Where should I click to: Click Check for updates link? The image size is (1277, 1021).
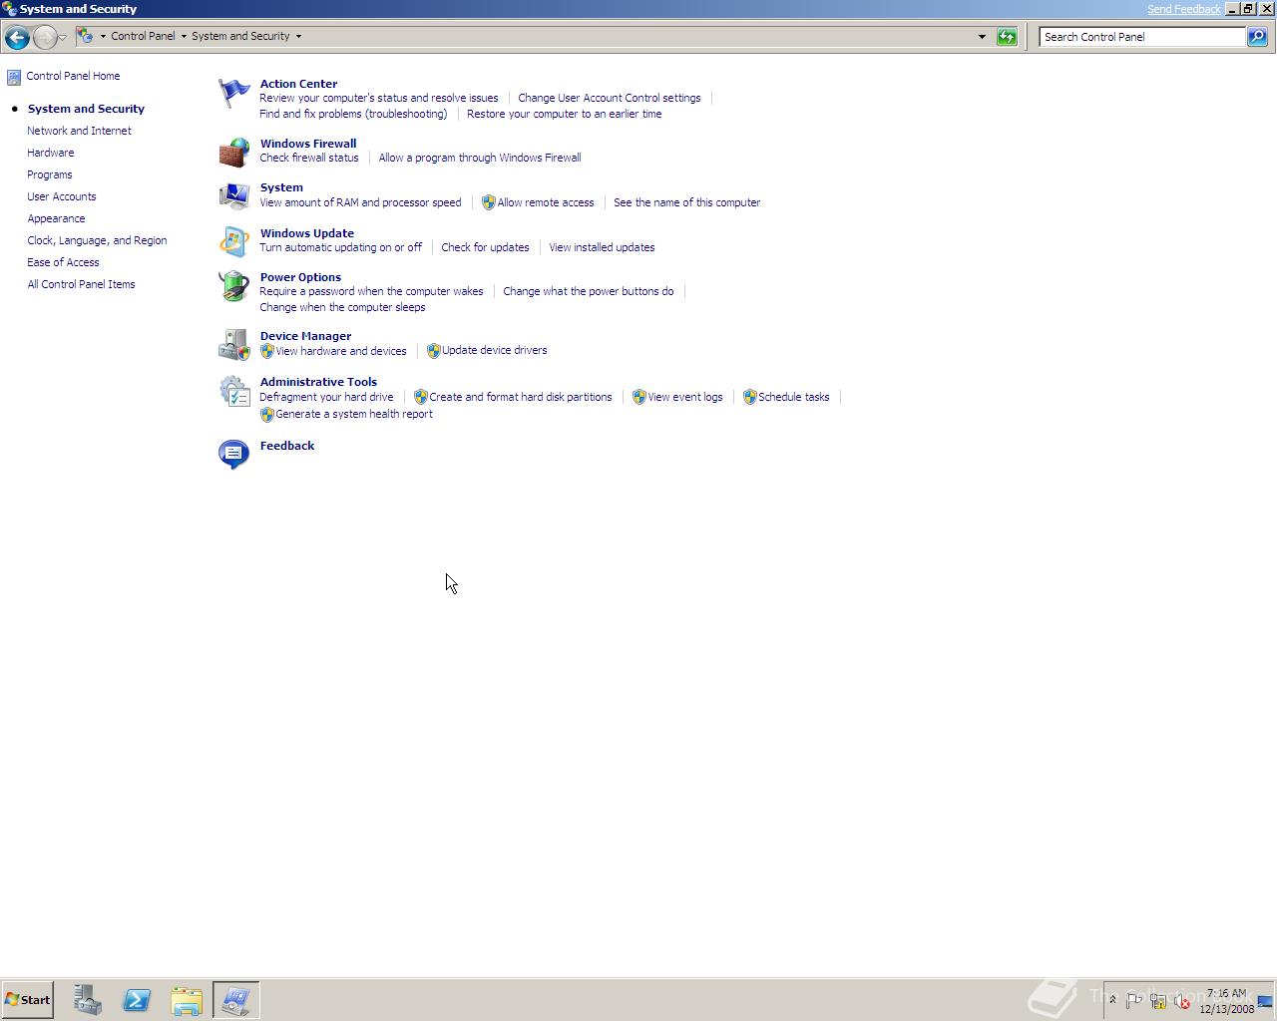pos(485,247)
